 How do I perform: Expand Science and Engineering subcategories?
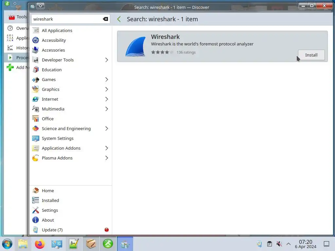(107, 129)
